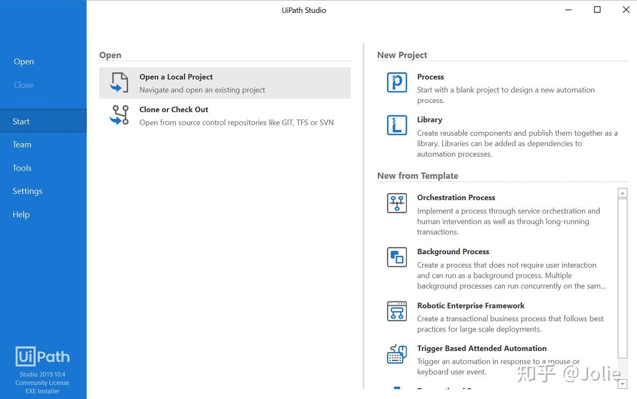
Task: Click the Process title link
Action: coord(431,77)
